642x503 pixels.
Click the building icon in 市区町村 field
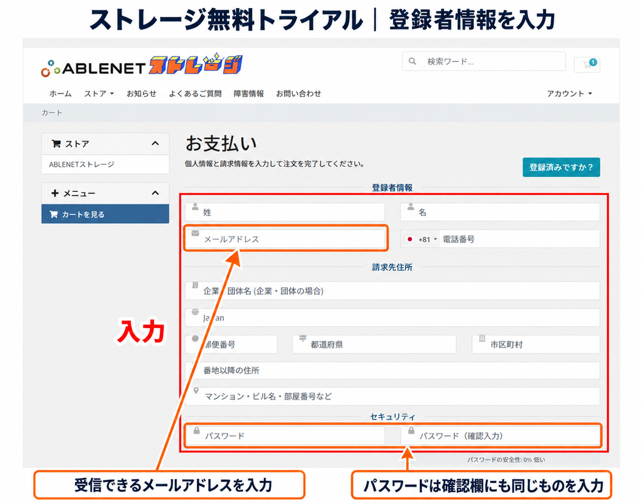[482, 338]
